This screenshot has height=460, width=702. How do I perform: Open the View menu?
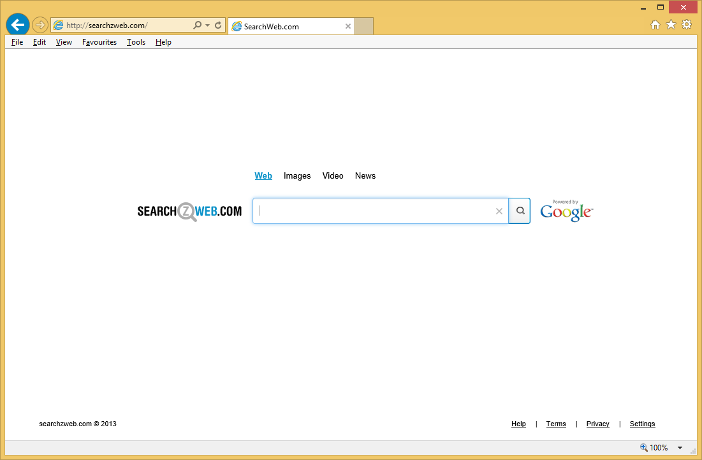point(64,42)
